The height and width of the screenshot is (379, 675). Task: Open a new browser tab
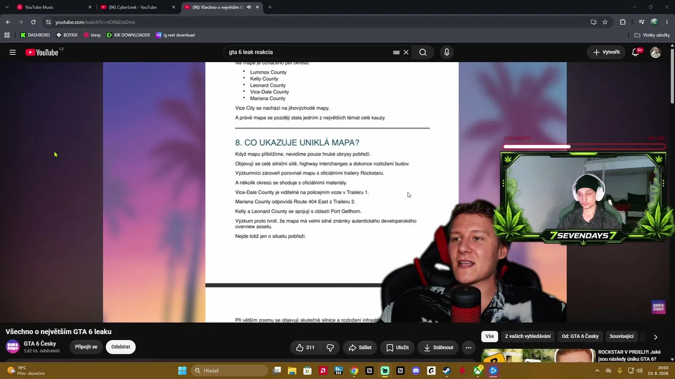[270, 7]
